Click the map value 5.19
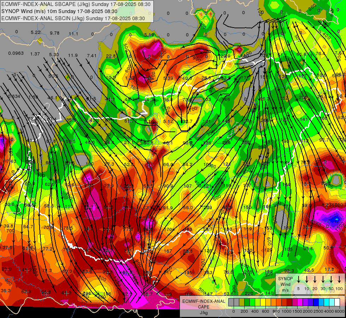The width and height of the screenshot is (346, 318). (149, 35)
